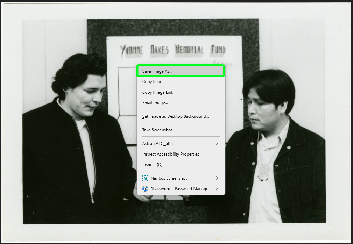
Task: Click the Yvonne Oakes Memorial Fund poster title
Action: point(173,50)
